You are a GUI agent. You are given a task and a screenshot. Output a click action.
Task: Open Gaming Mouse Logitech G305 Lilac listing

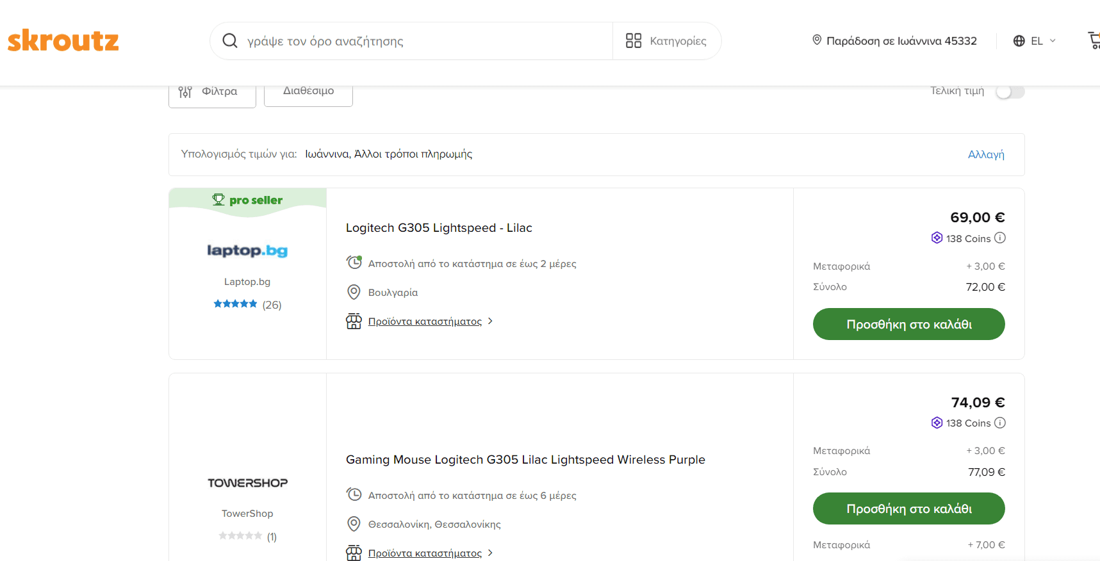click(525, 460)
